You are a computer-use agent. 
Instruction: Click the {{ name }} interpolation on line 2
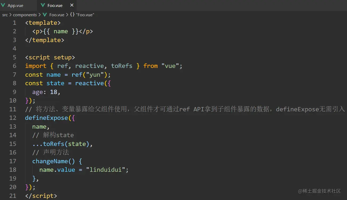coord(61,31)
